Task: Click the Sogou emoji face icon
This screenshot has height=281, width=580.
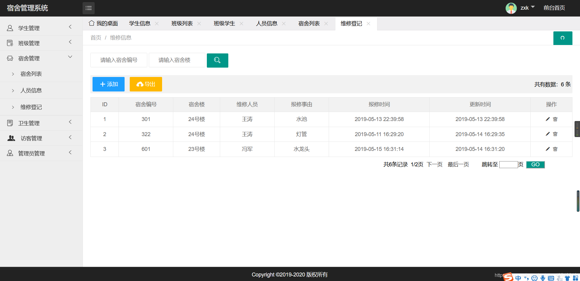Action: 535,278
